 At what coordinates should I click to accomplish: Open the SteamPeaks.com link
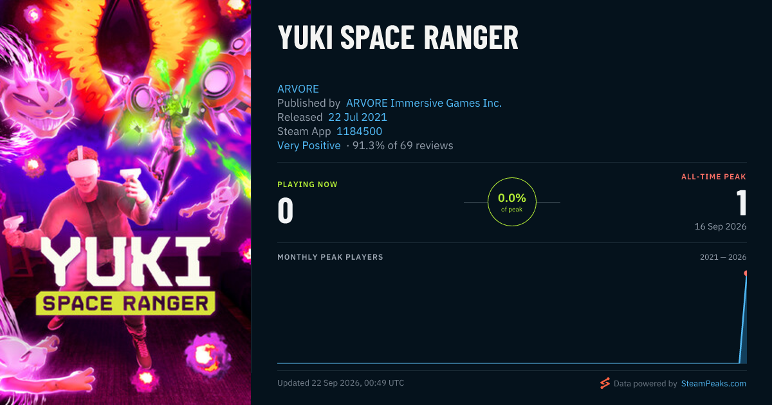click(713, 384)
